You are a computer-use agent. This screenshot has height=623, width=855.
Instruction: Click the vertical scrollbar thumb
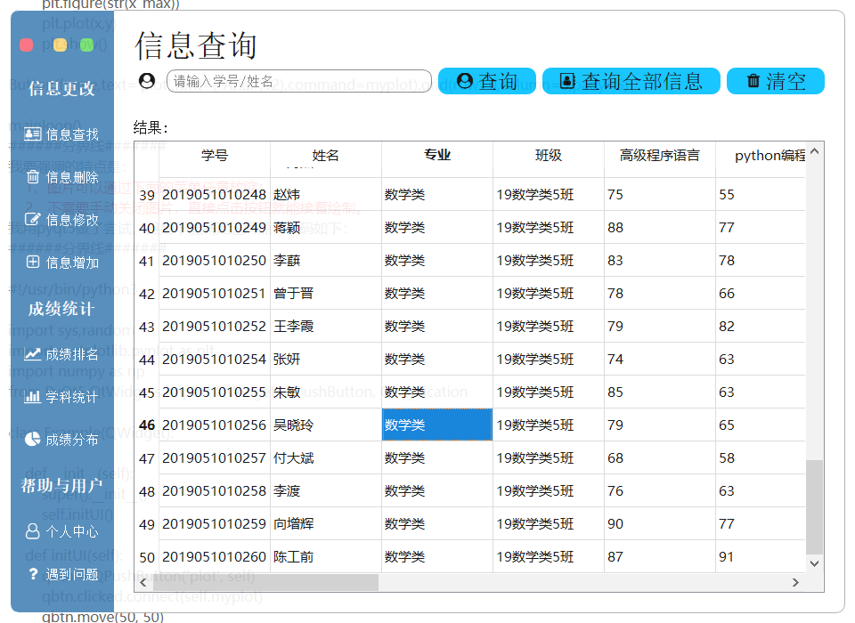(x=815, y=507)
